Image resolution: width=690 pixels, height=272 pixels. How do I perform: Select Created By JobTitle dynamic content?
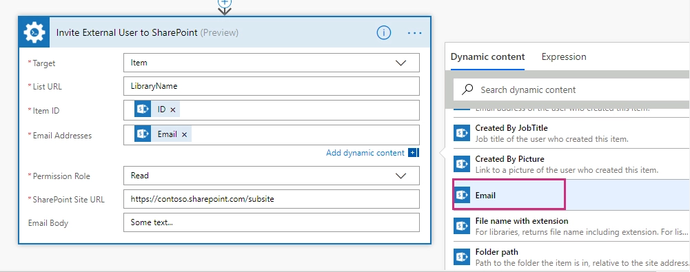[x=571, y=133]
